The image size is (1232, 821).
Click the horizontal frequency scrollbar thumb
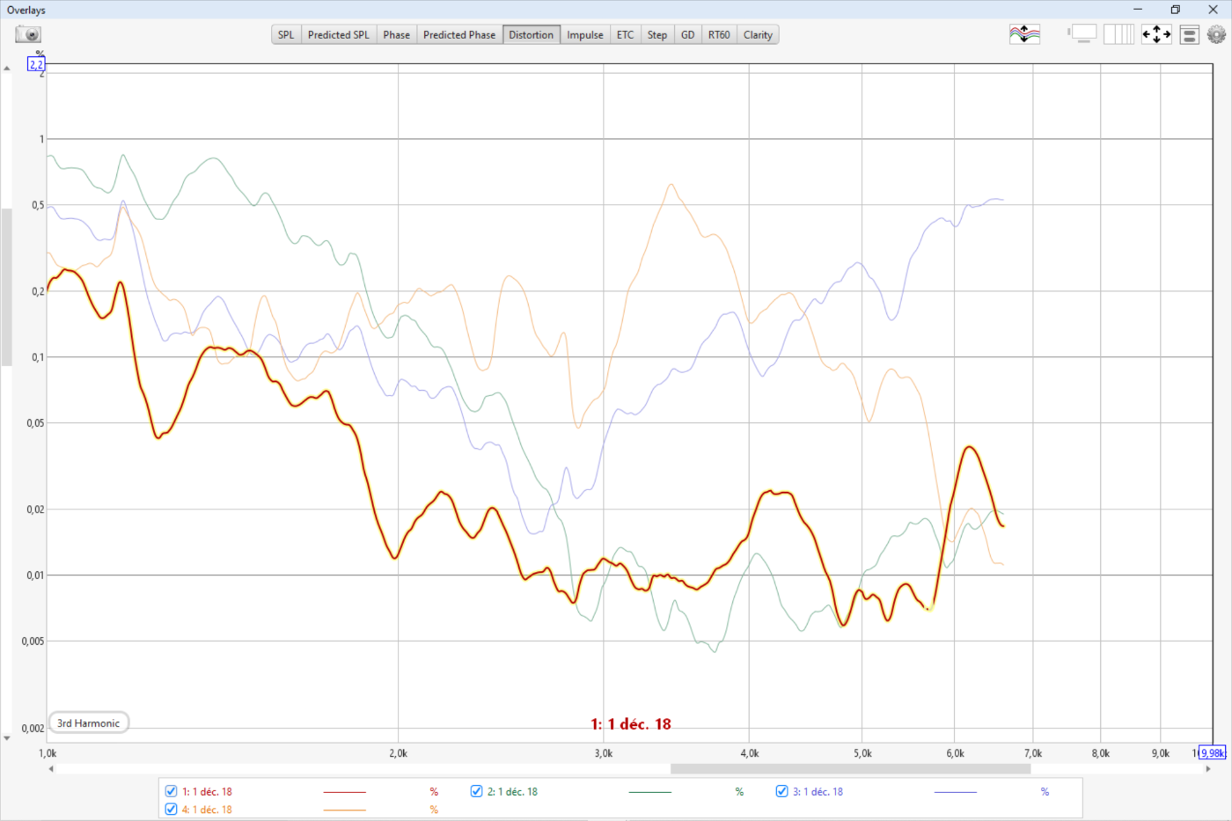(x=849, y=768)
